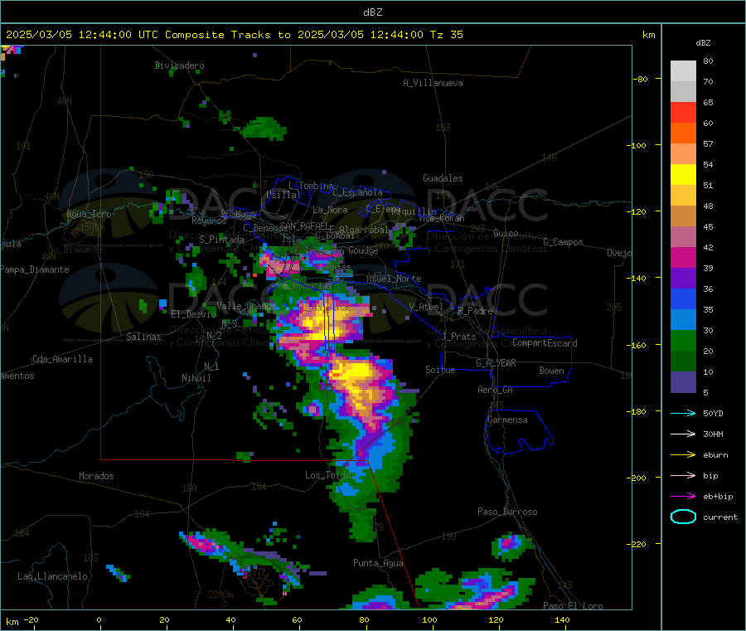Click the G_ALVEAR map label
746x631 pixels.
[x=497, y=363]
